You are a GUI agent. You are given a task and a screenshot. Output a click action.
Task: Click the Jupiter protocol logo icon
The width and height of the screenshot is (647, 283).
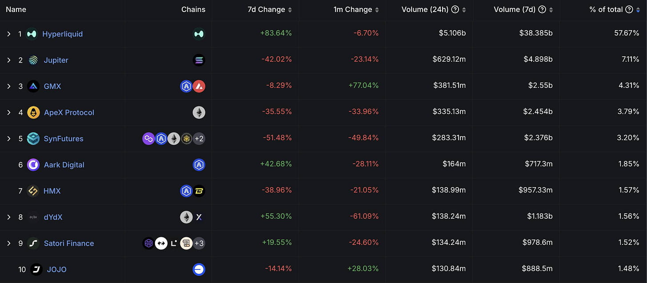point(33,60)
